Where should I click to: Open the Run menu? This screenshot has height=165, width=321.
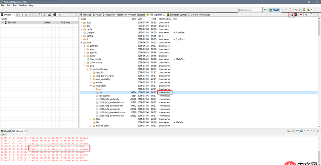[x=14, y=6]
